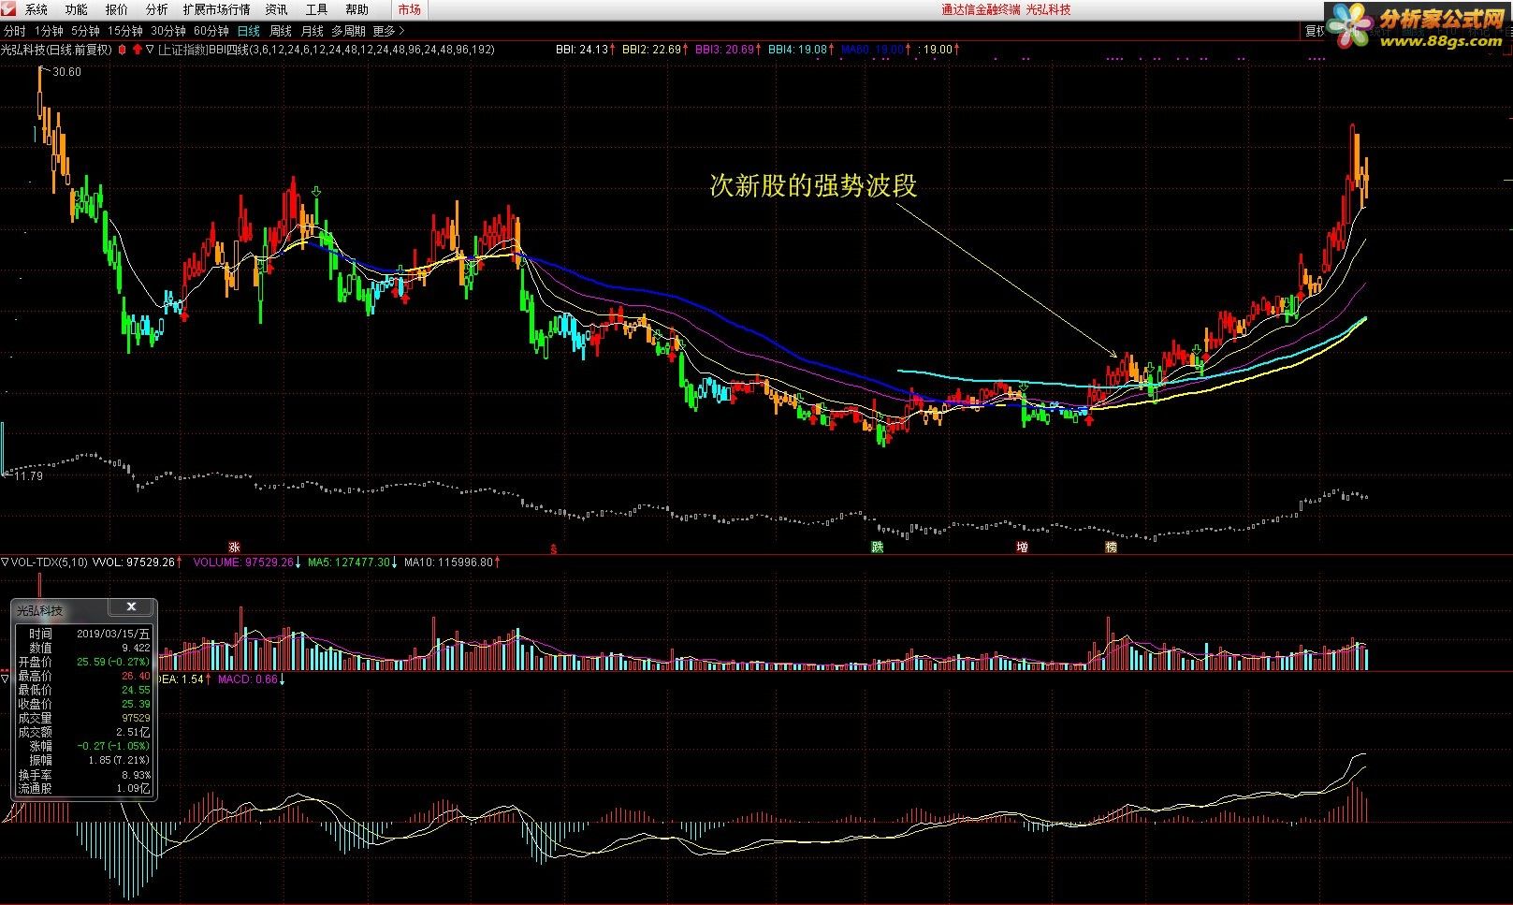This screenshot has width=1513, height=905.
Task: Click the date 2019/03/15/五 in info panel
Action: (113, 634)
